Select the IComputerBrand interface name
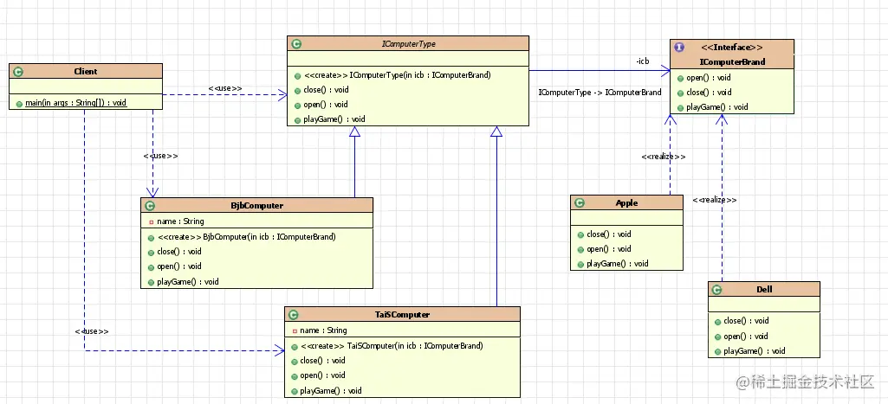Image resolution: width=888 pixels, height=404 pixels. (x=733, y=61)
